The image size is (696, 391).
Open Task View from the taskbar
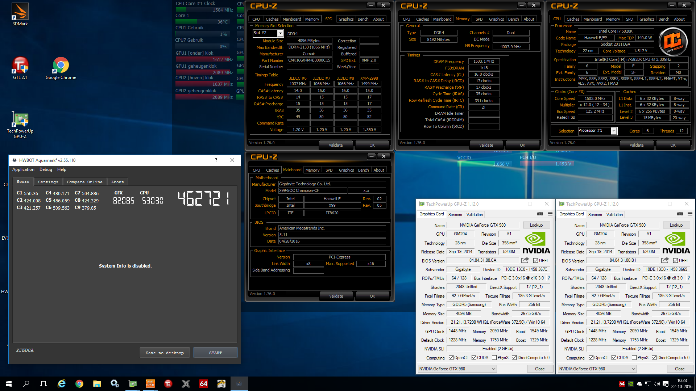point(43,384)
